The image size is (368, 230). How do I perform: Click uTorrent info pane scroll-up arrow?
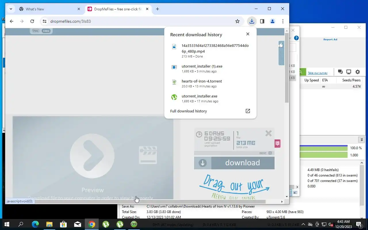coord(362,163)
